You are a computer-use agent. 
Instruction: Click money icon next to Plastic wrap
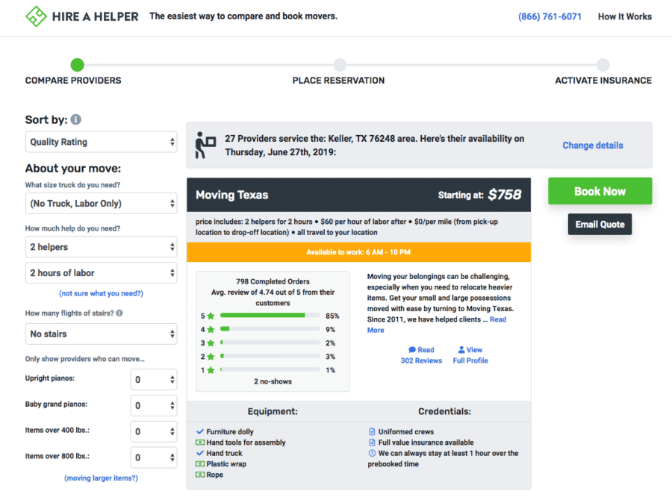point(199,463)
